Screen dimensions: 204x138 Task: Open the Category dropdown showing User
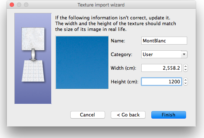(x=164, y=54)
